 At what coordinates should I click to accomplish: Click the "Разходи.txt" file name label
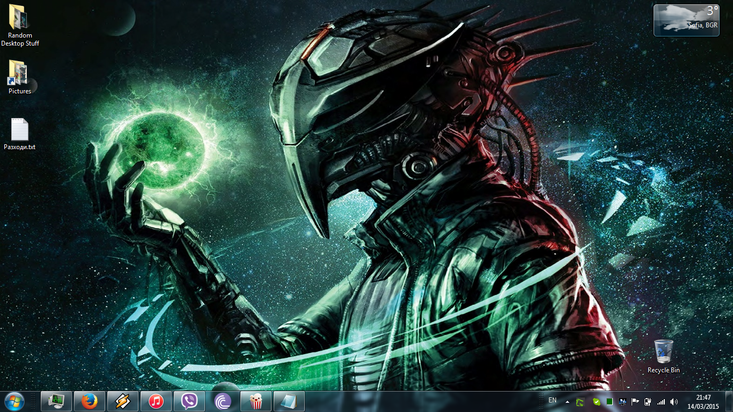tap(20, 147)
